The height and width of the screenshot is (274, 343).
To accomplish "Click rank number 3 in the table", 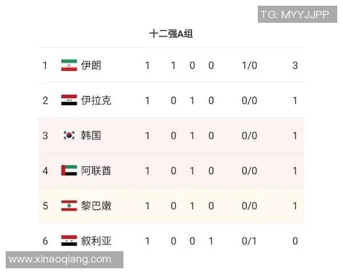I will 45,135.
